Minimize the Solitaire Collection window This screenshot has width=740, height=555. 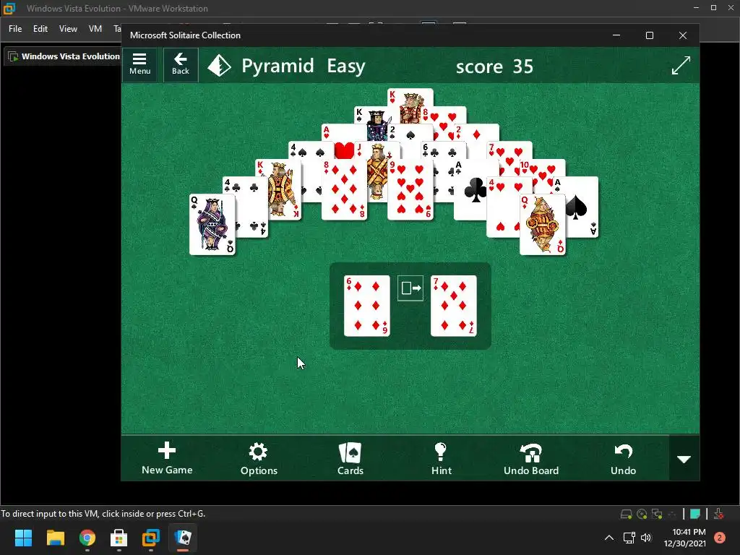[x=616, y=35]
